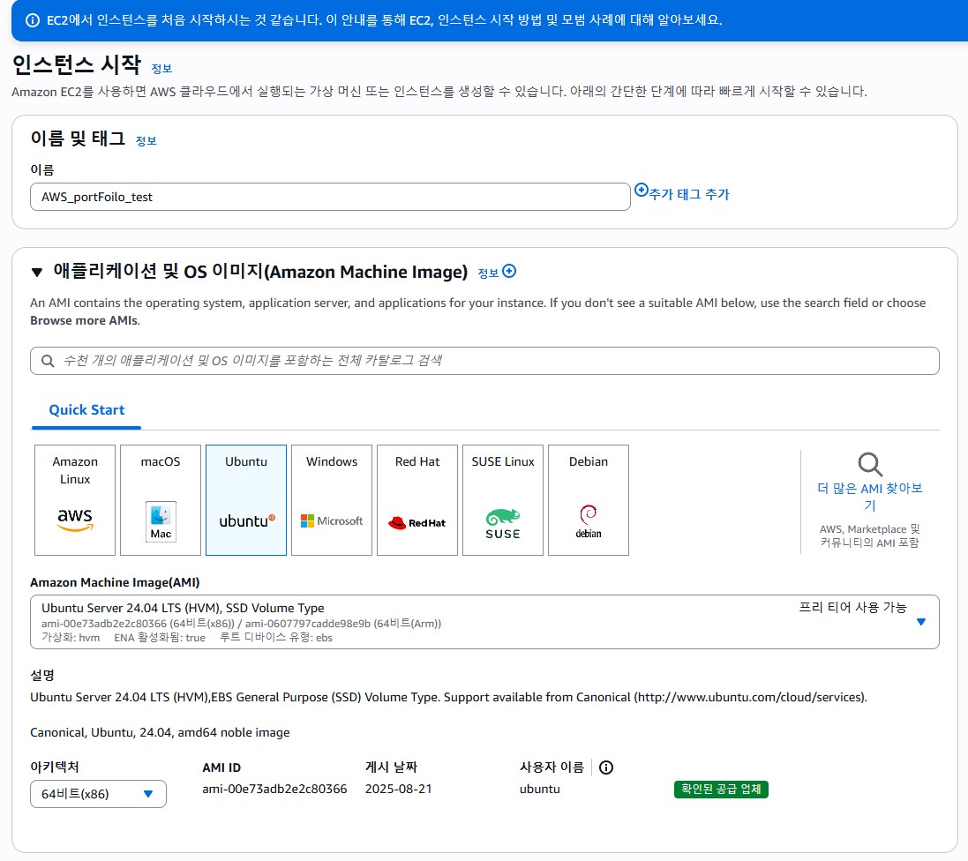Screen dimensions: 968x861
Task: Select the macOS tile heading
Action: [161, 461]
